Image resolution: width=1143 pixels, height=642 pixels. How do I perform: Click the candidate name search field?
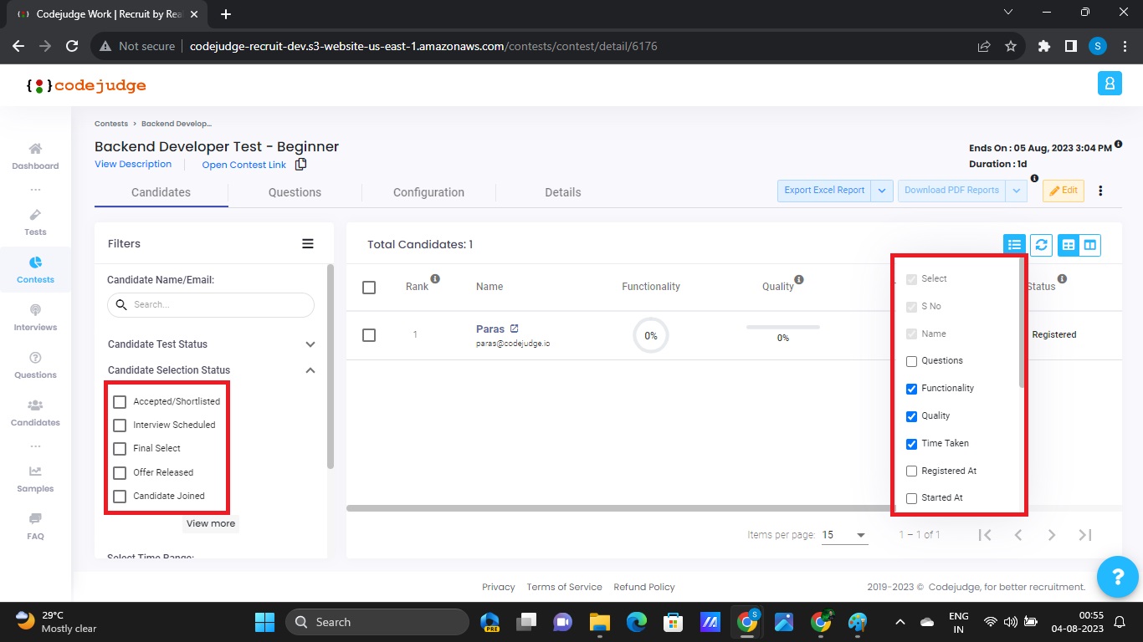211,305
